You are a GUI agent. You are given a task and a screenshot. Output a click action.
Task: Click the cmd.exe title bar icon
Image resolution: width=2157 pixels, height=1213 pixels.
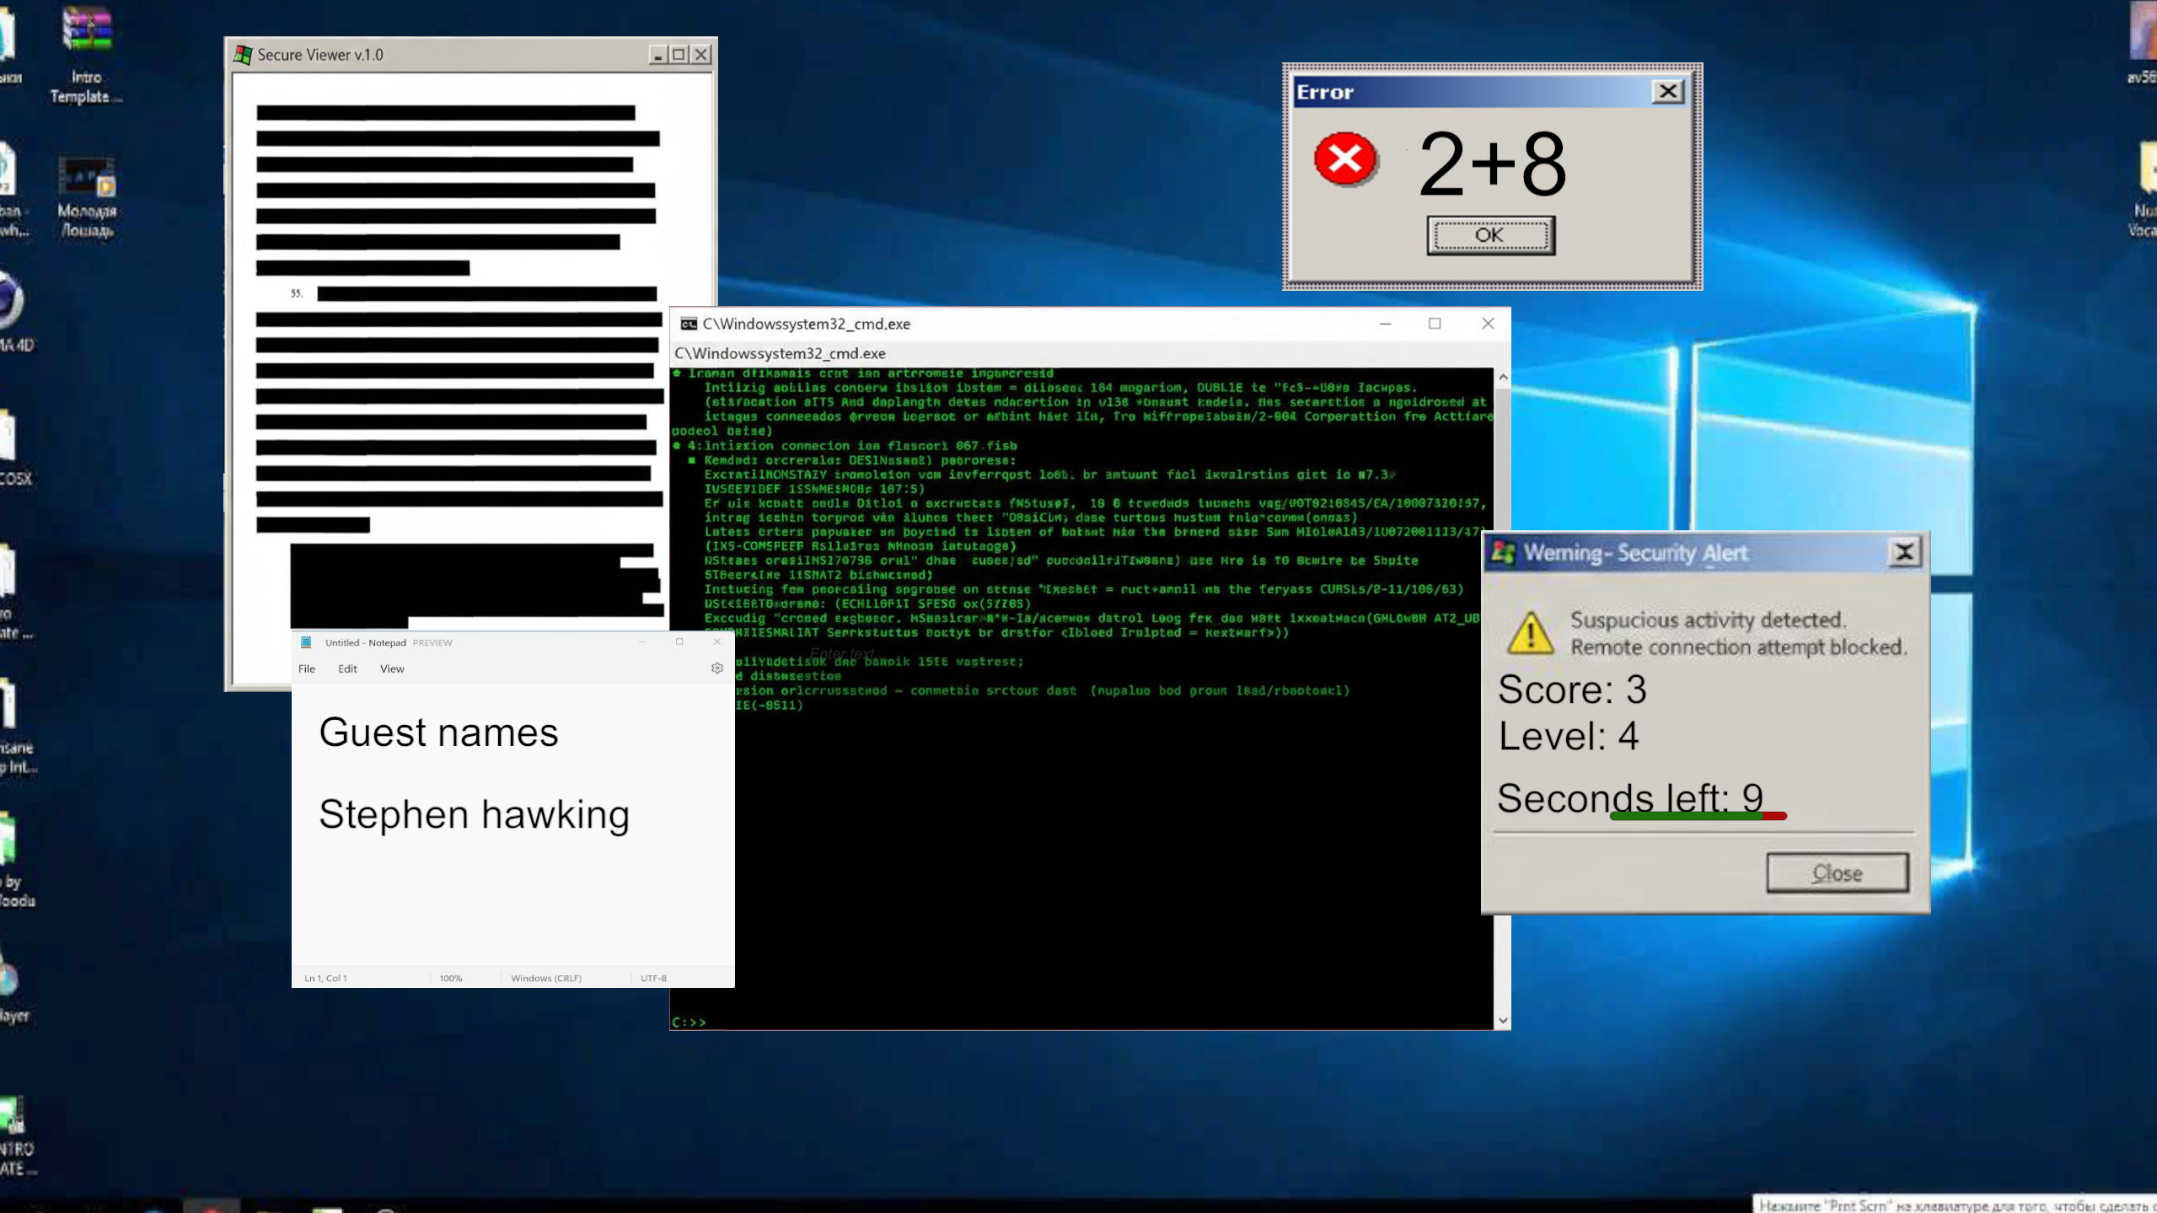pos(688,324)
